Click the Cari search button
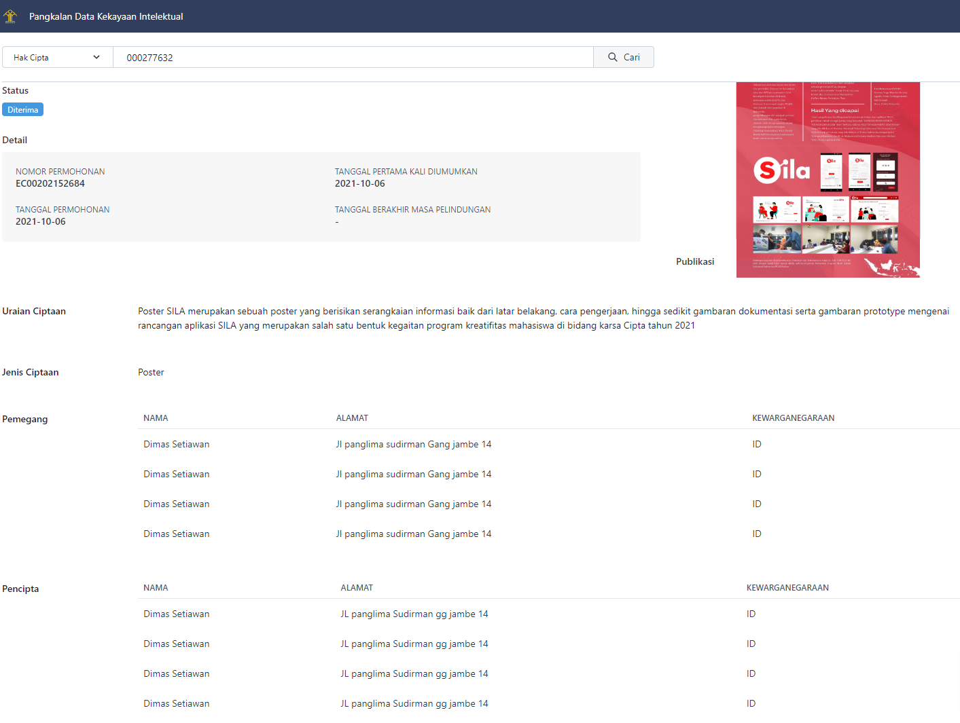960x723 pixels. coord(624,57)
